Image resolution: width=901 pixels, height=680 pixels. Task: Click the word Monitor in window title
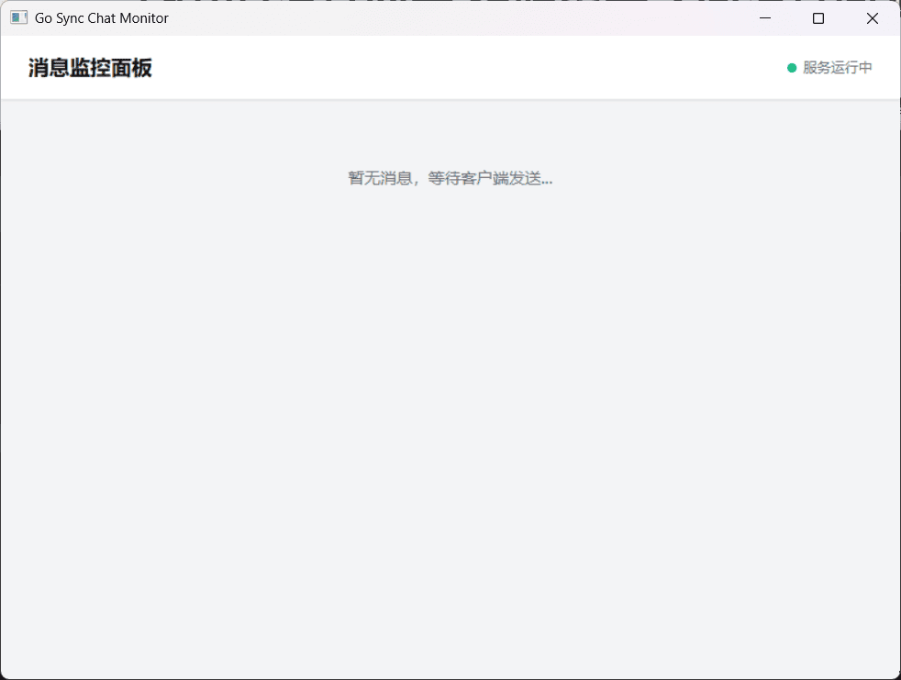click(144, 18)
